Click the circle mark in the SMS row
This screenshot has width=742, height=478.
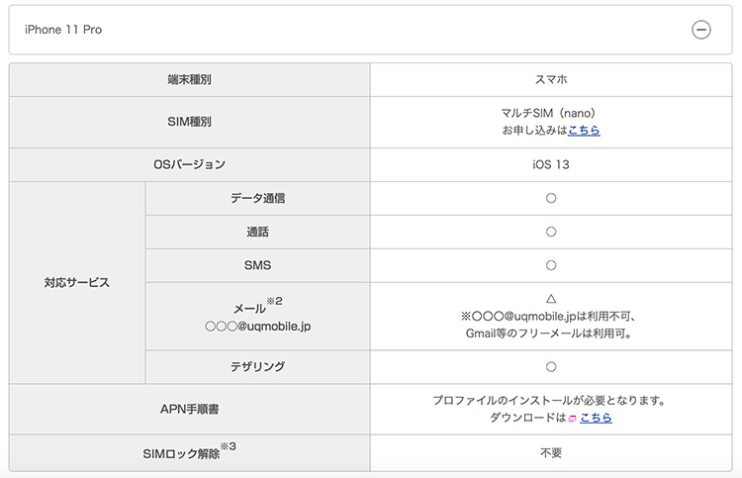[551, 265]
